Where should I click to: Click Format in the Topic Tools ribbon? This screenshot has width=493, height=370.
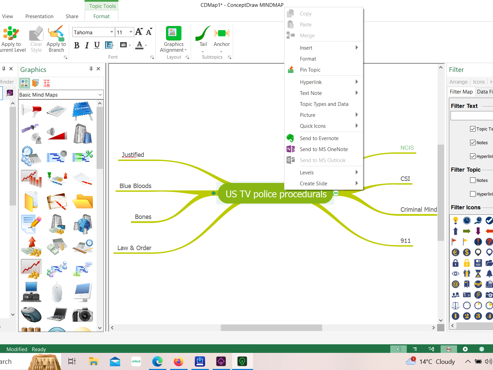101,16
